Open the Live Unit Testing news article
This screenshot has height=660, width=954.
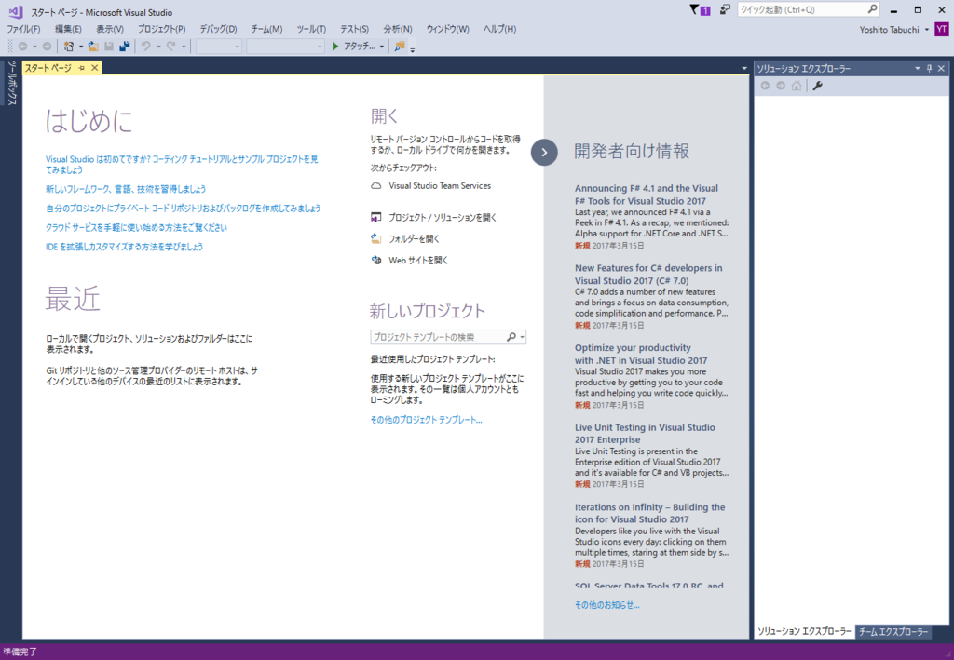tap(645, 433)
